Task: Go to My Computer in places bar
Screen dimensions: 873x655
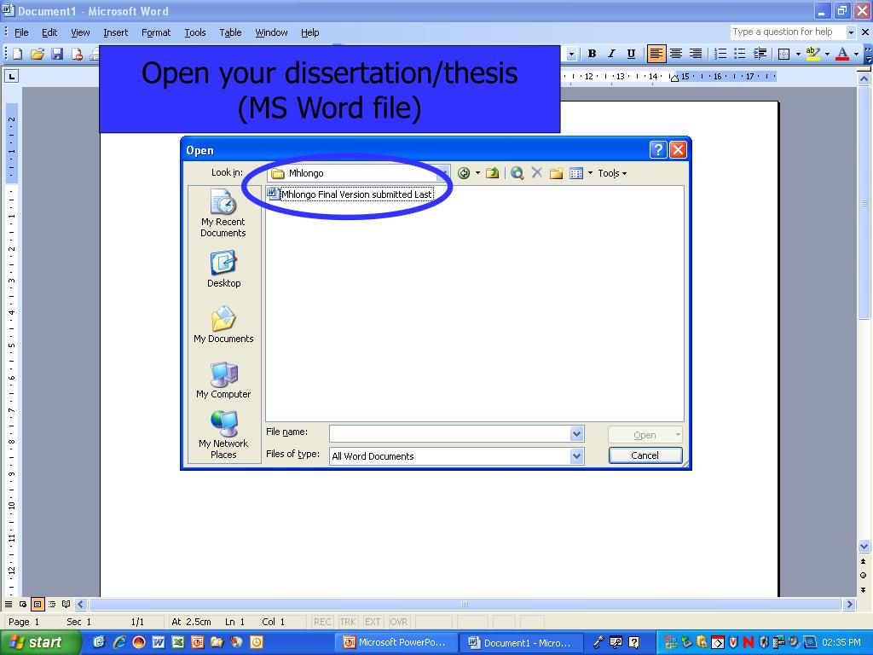Action: pos(223,380)
